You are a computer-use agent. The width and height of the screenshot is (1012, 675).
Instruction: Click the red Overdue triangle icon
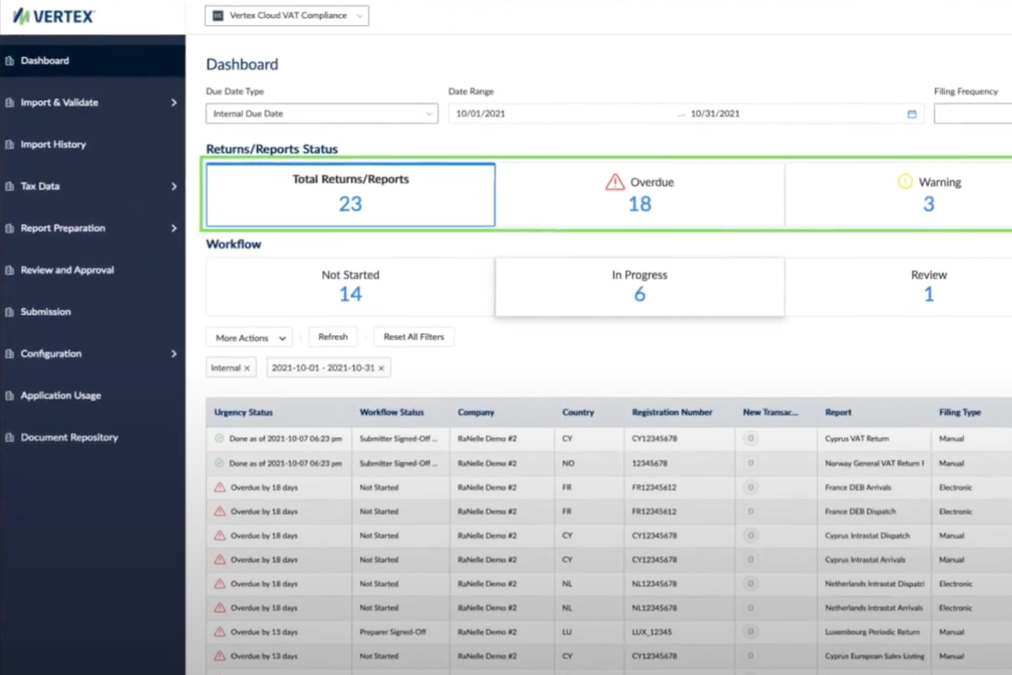pyautogui.click(x=613, y=182)
